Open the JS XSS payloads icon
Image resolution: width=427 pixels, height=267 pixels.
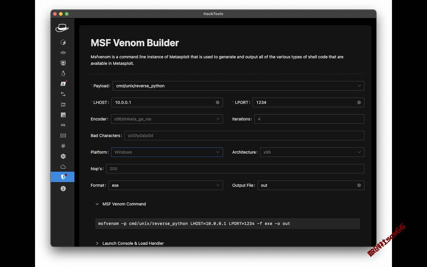63,115
